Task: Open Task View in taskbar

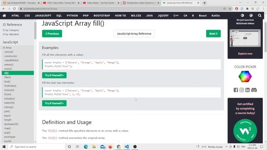Action: click(x=77, y=147)
